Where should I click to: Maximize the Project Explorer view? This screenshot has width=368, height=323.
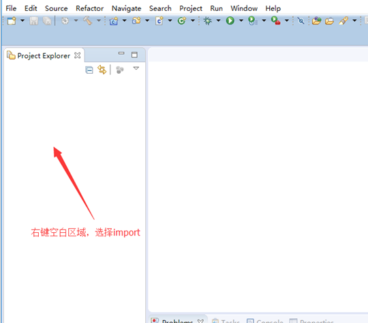(134, 55)
